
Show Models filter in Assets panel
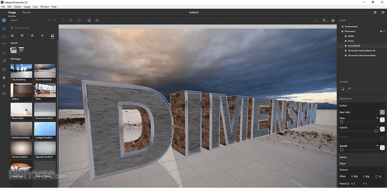click(12, 36)
